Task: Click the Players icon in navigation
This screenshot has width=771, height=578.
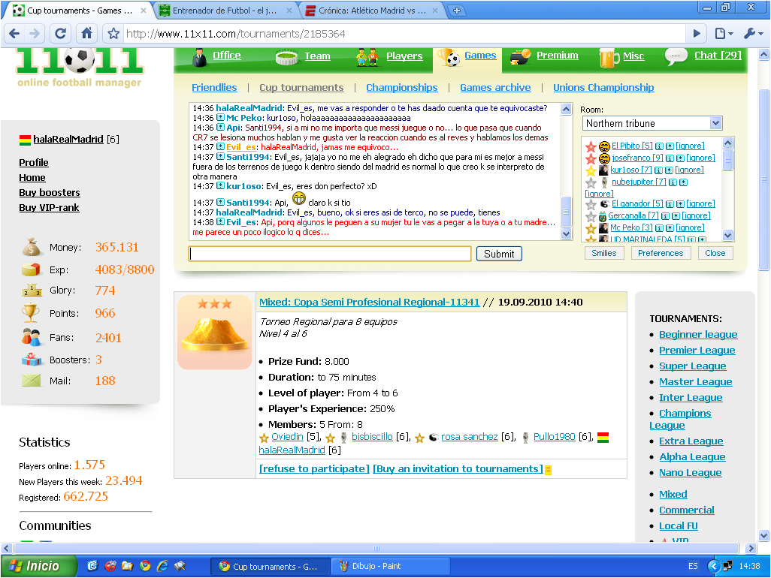Action: (x=367, y=57)
